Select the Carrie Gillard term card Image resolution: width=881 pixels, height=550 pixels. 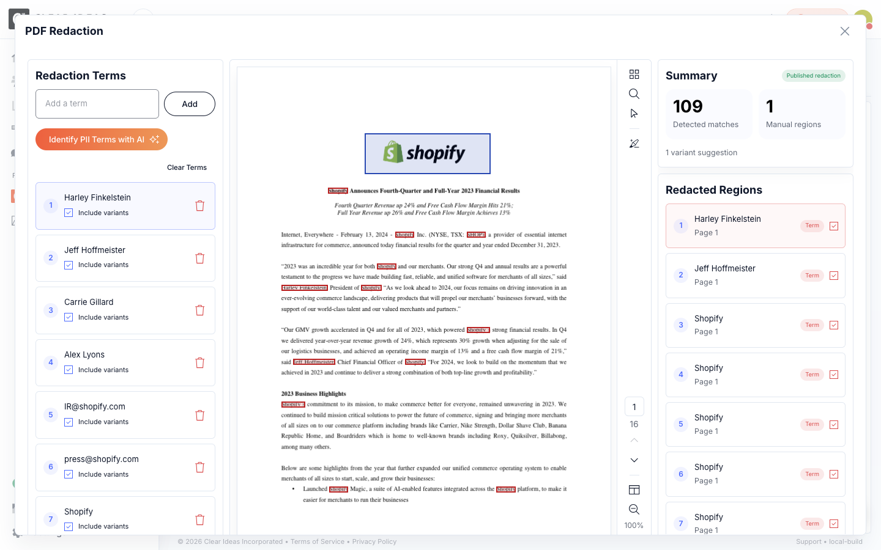[x=125, y=310]
